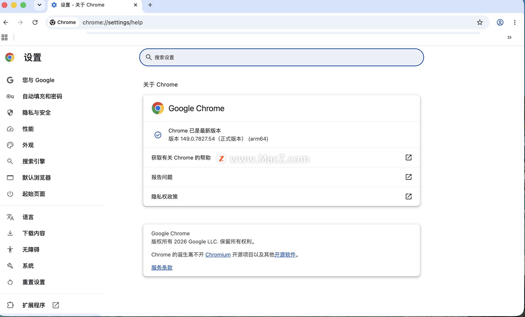Go to 外观 settings
This screenshot has height=317, width=525.
[28, 145]
